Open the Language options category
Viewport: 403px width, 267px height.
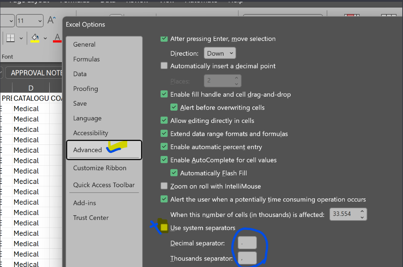coord(104,118)
